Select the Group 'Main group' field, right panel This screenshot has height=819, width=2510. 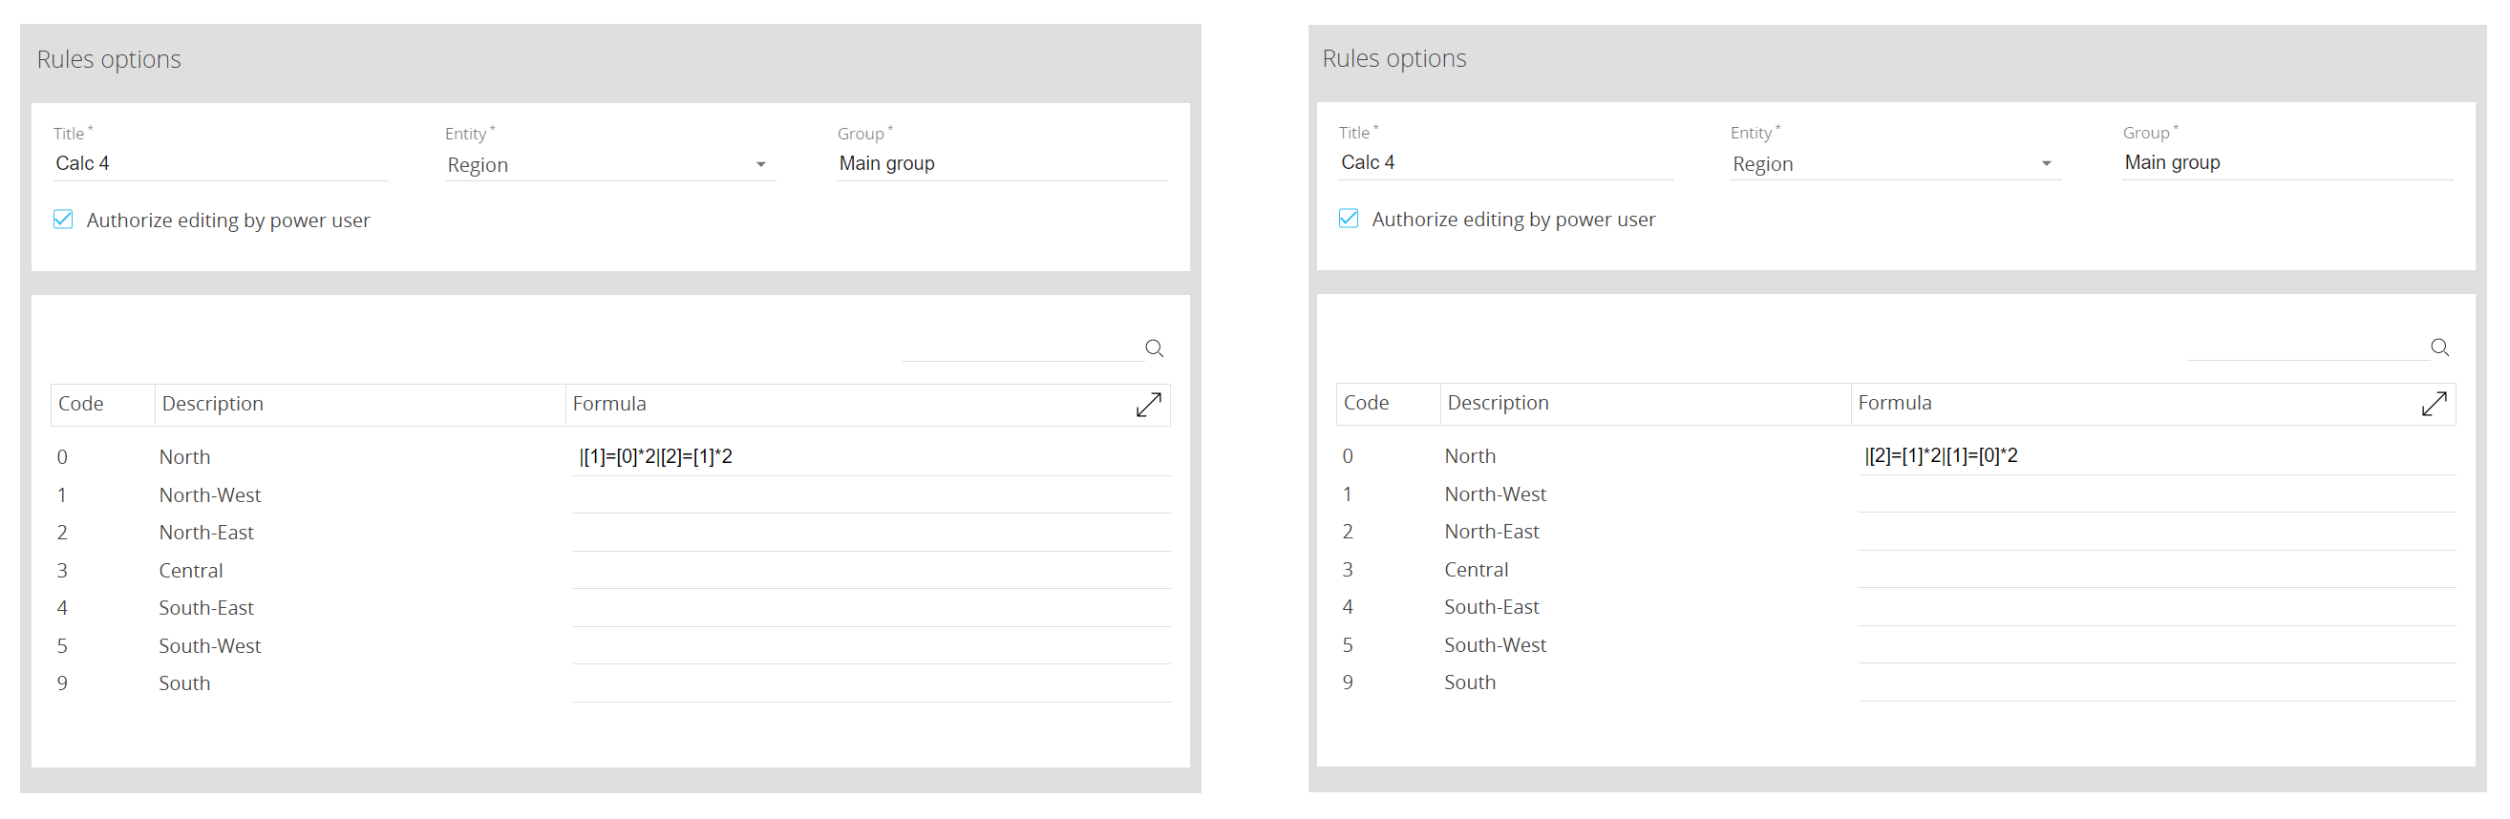pos(2286,162)
